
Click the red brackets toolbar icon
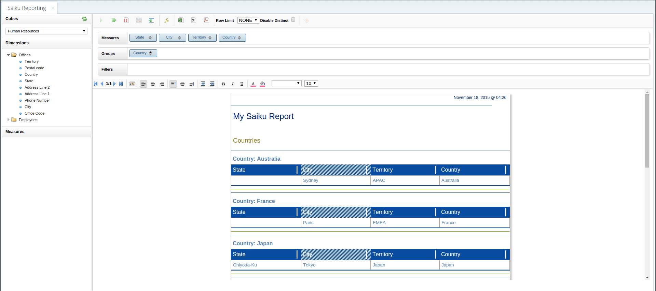pos(126,20)
